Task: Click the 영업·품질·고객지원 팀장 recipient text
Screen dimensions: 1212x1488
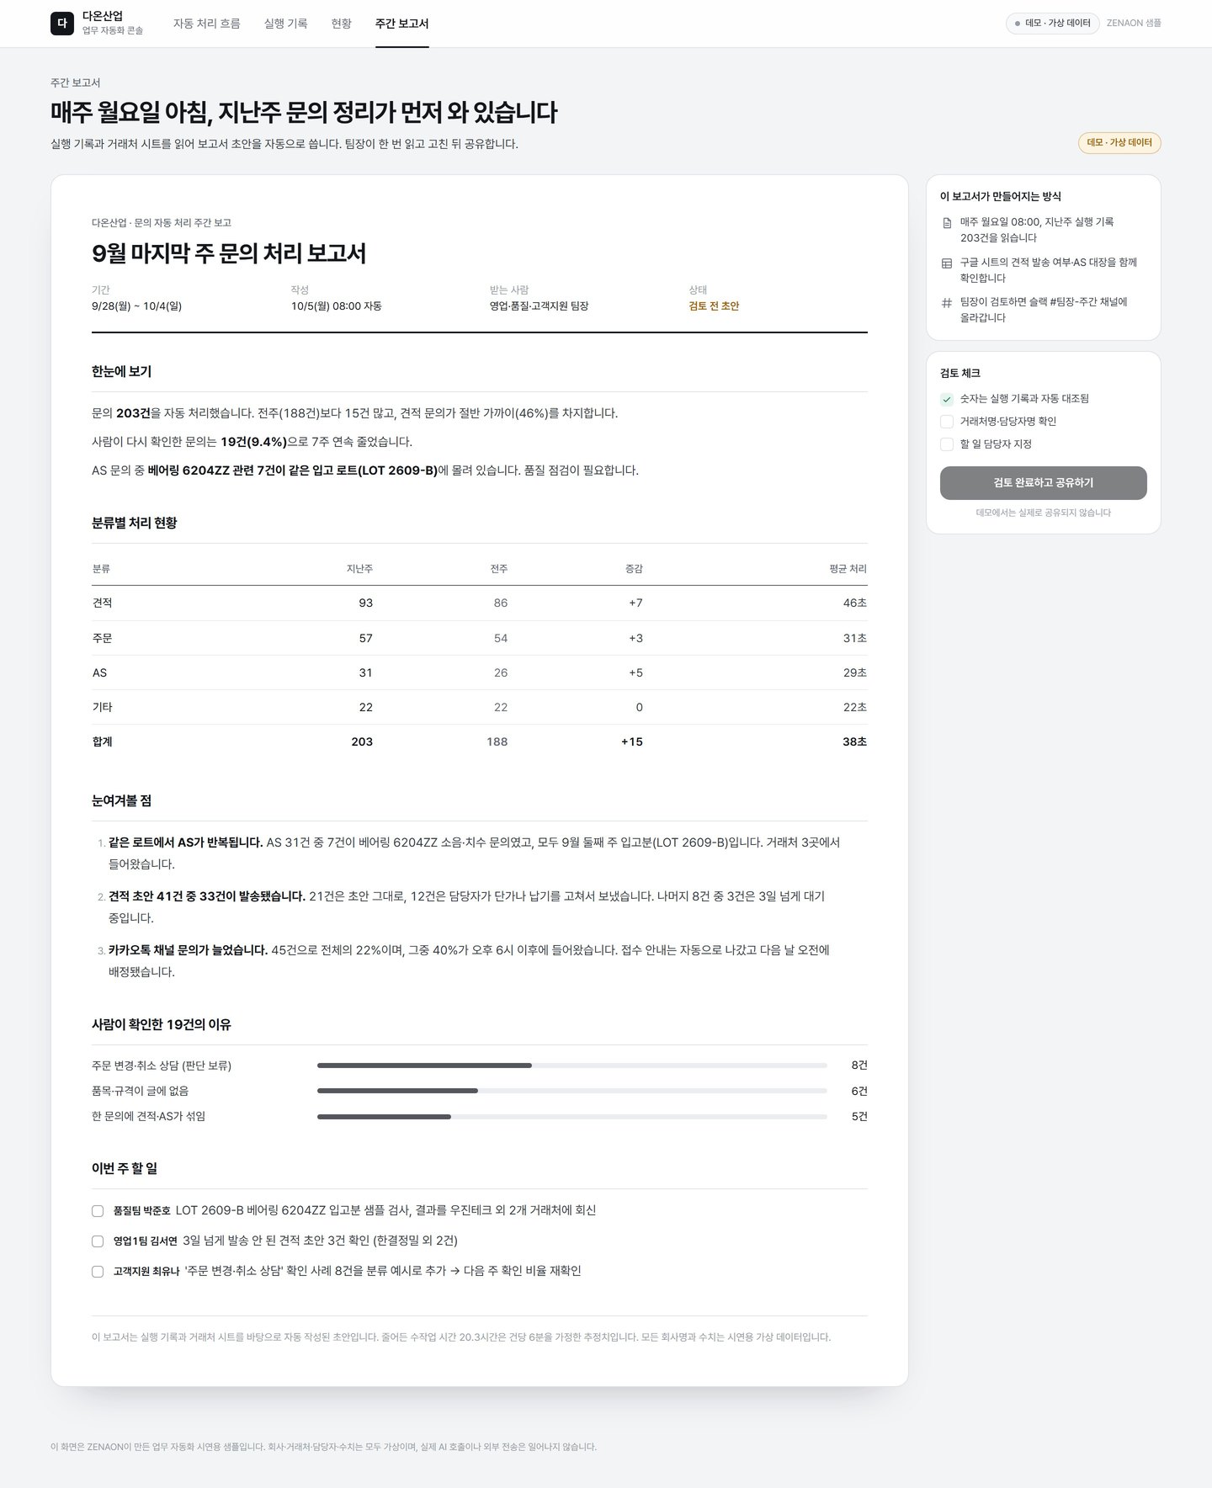Action: (x=539, y=306)
